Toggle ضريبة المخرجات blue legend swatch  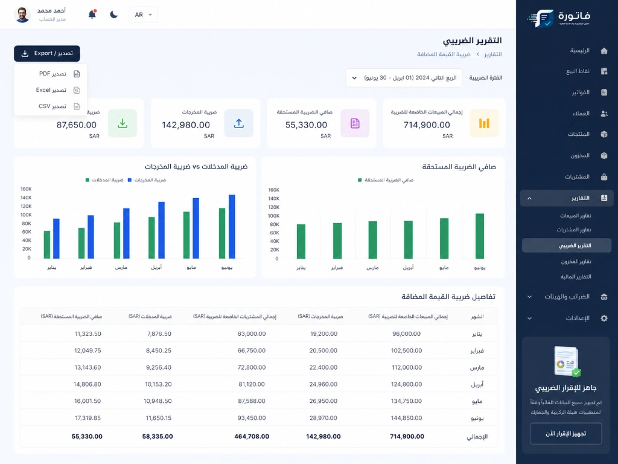pyautogui.click(x=130, y=180)
